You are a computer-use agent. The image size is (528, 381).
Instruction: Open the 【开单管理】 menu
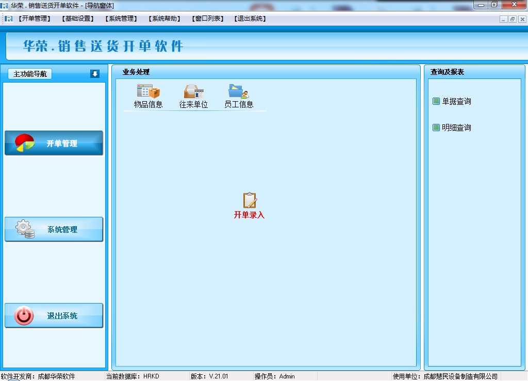tap(35, 19)
